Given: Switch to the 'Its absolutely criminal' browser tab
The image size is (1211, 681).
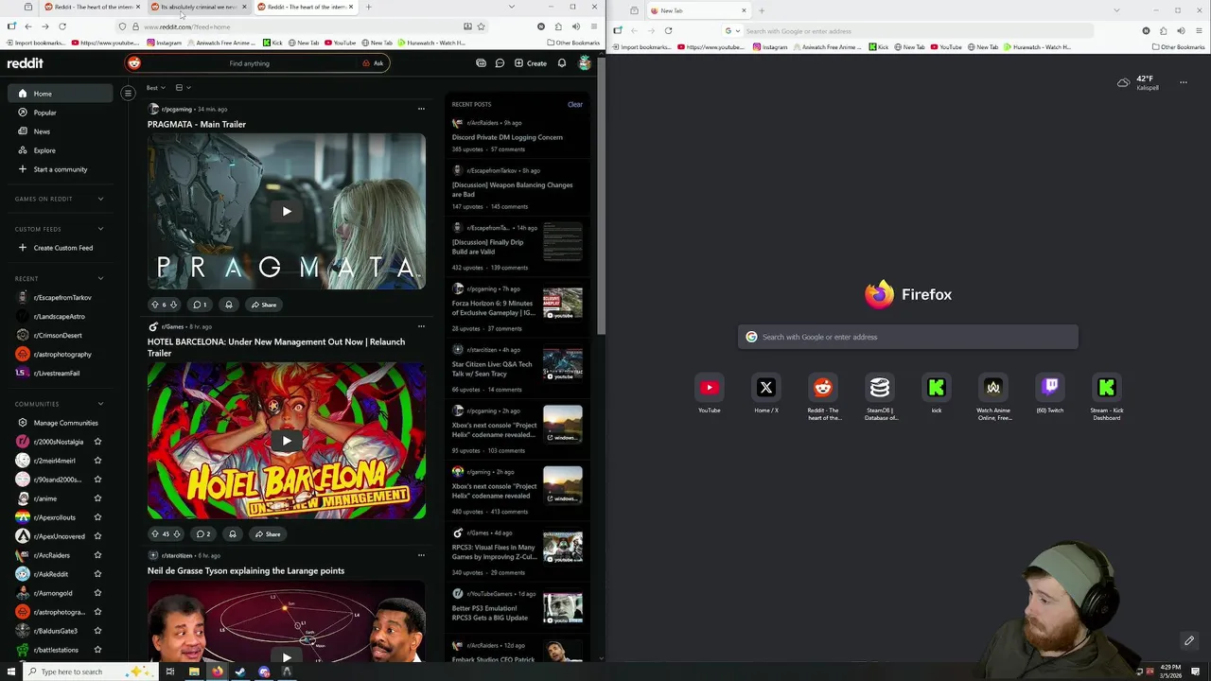Looking at the screenshot, I should point(198,7).
